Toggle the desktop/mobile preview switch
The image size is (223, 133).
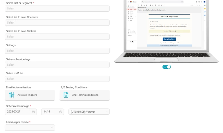pos(166,67)
